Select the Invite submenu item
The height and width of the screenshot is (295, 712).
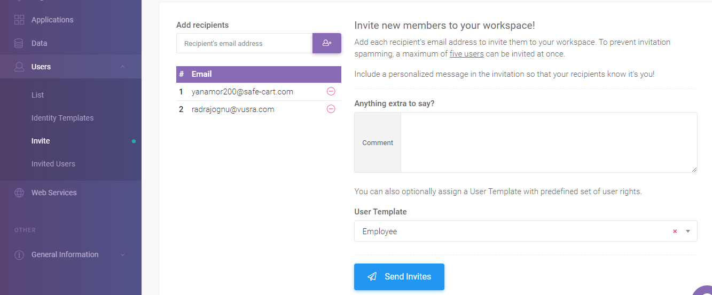click(41, 141)
